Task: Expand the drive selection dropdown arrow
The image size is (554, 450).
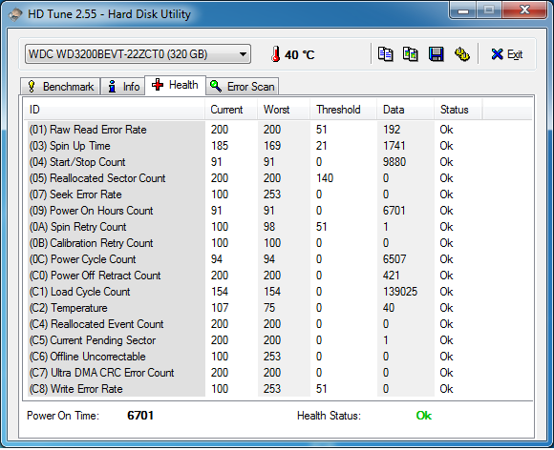Action: tap(243, 54)
